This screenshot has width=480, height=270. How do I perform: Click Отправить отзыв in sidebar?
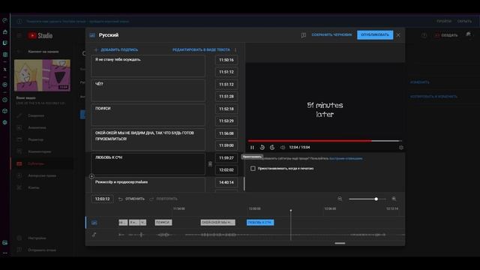pyautogui.click(x=42, y=250)
